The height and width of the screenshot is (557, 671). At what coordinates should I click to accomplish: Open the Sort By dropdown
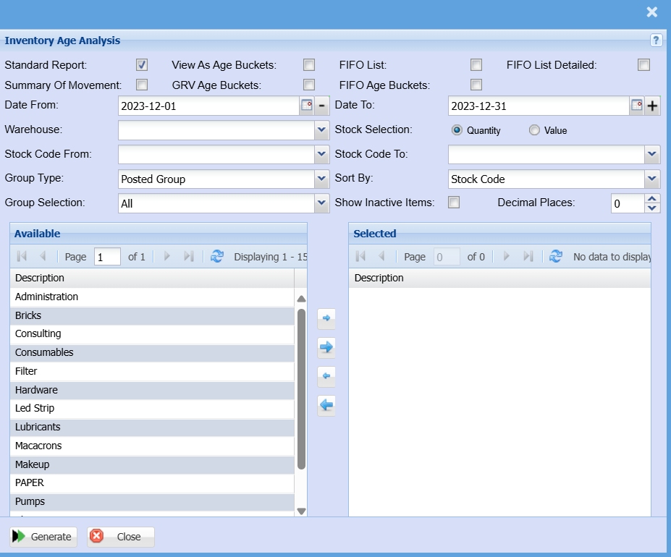[x=652, y=179]
